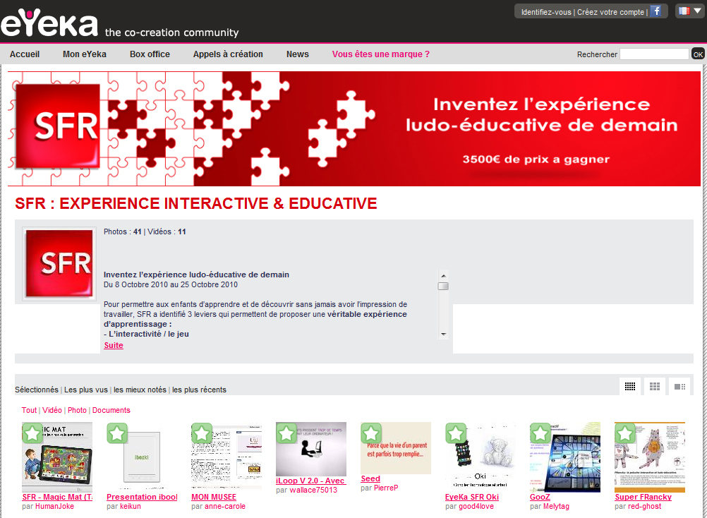Open author keikun profile
The height and width of the screenshot is (518, 707).
point(131,506)
